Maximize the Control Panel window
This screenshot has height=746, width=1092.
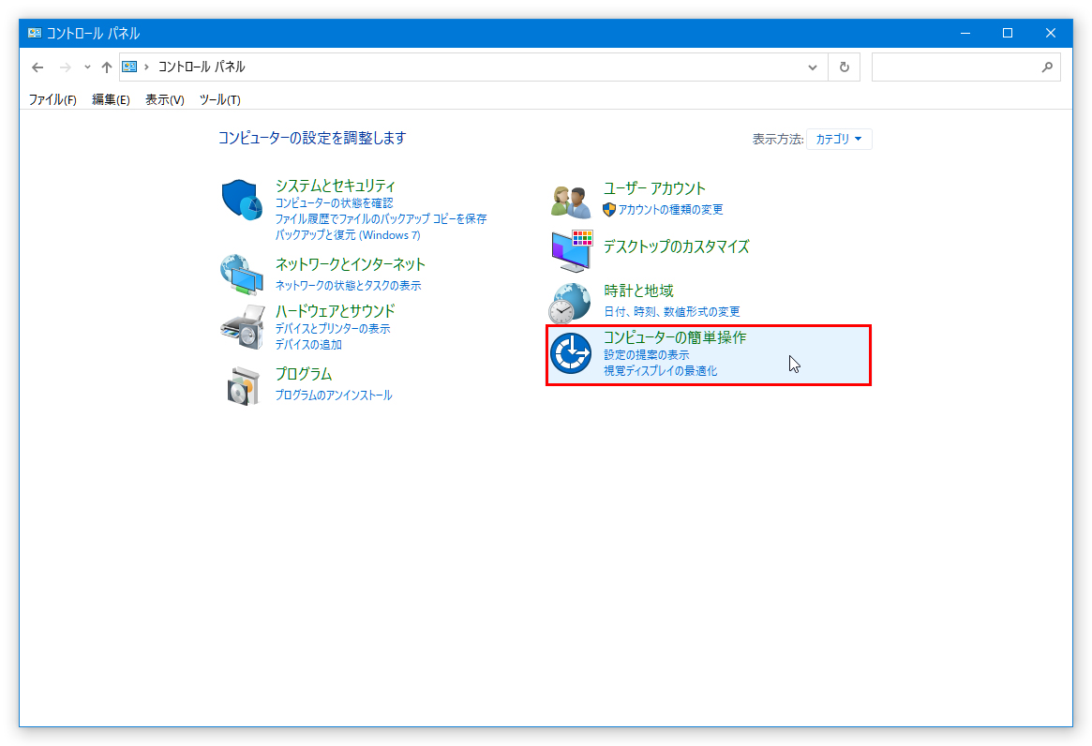tap(1008, 34)
